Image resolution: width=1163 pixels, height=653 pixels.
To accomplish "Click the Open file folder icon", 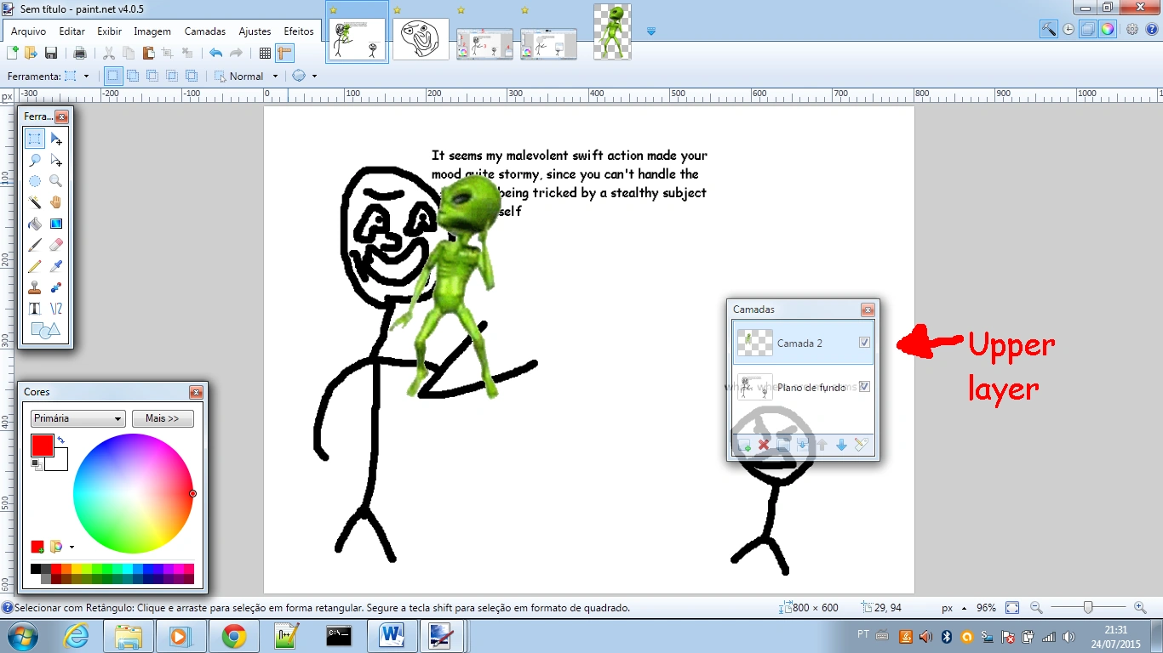I will pos(32,53).
